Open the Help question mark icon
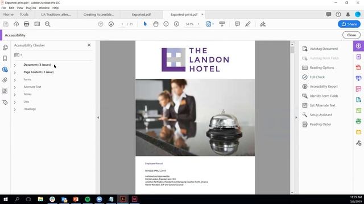The width and height of the screenshot is (364, 204). [338, 14]
